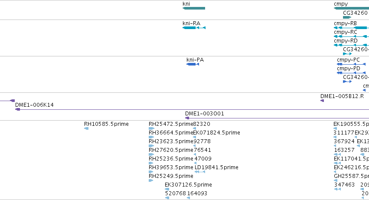Select the cmpy-PD protein glyph
Image resolution: width=369 pixels, height=200 pixels.
coord(351,73)
